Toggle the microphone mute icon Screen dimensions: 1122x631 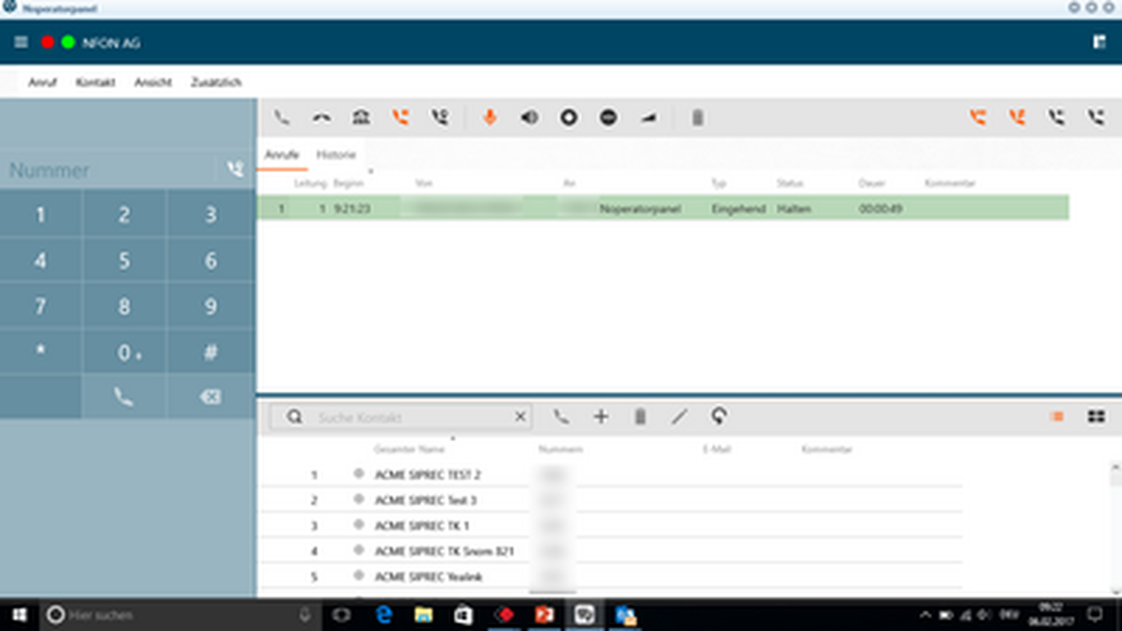[490, 118]
